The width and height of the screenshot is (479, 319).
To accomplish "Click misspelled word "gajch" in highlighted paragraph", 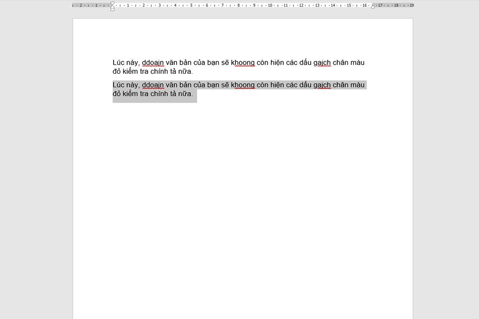I will 322,85.
